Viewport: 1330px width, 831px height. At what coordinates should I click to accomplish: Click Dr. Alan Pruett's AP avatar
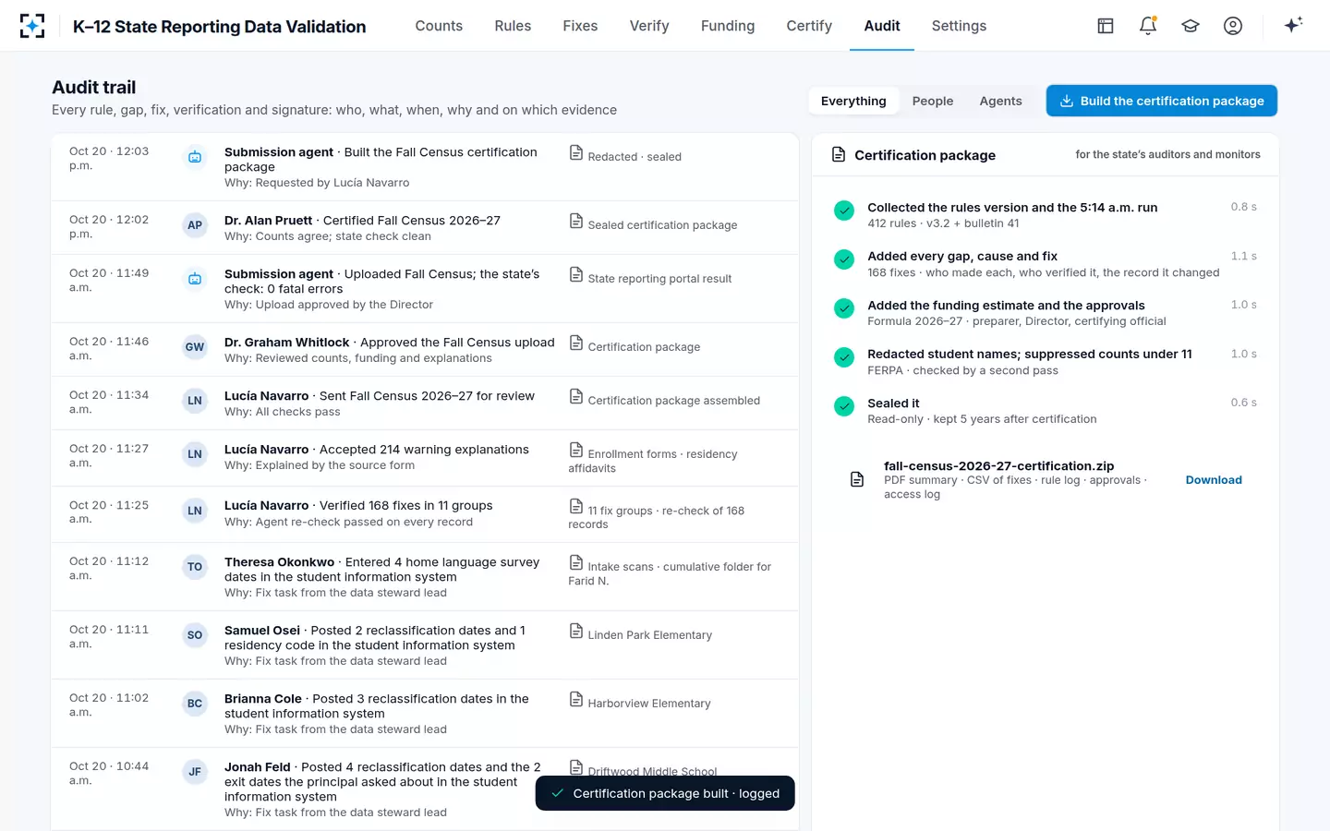point(195,225)
